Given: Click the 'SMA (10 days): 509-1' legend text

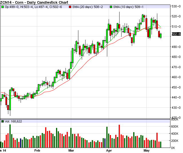Looking at the screenshot, I should pyautogui.click(x=128, y=7).
